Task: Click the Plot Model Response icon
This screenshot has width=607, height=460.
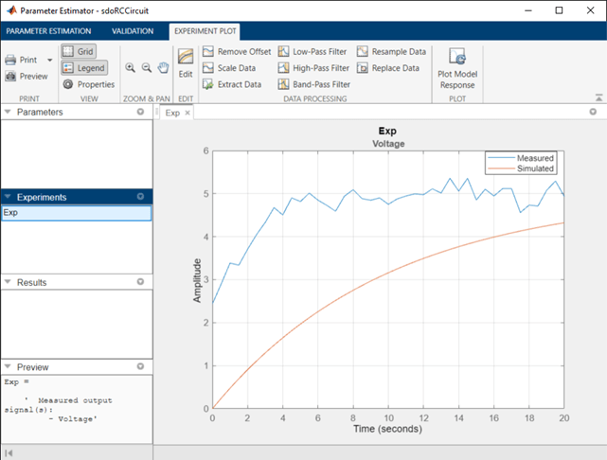Action: (457, 57)
